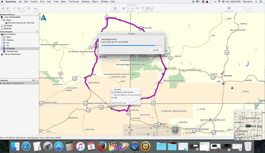Pan the map down with the down arrow
The width and height of the screenshot is (265, 153).
pos(129,133)
